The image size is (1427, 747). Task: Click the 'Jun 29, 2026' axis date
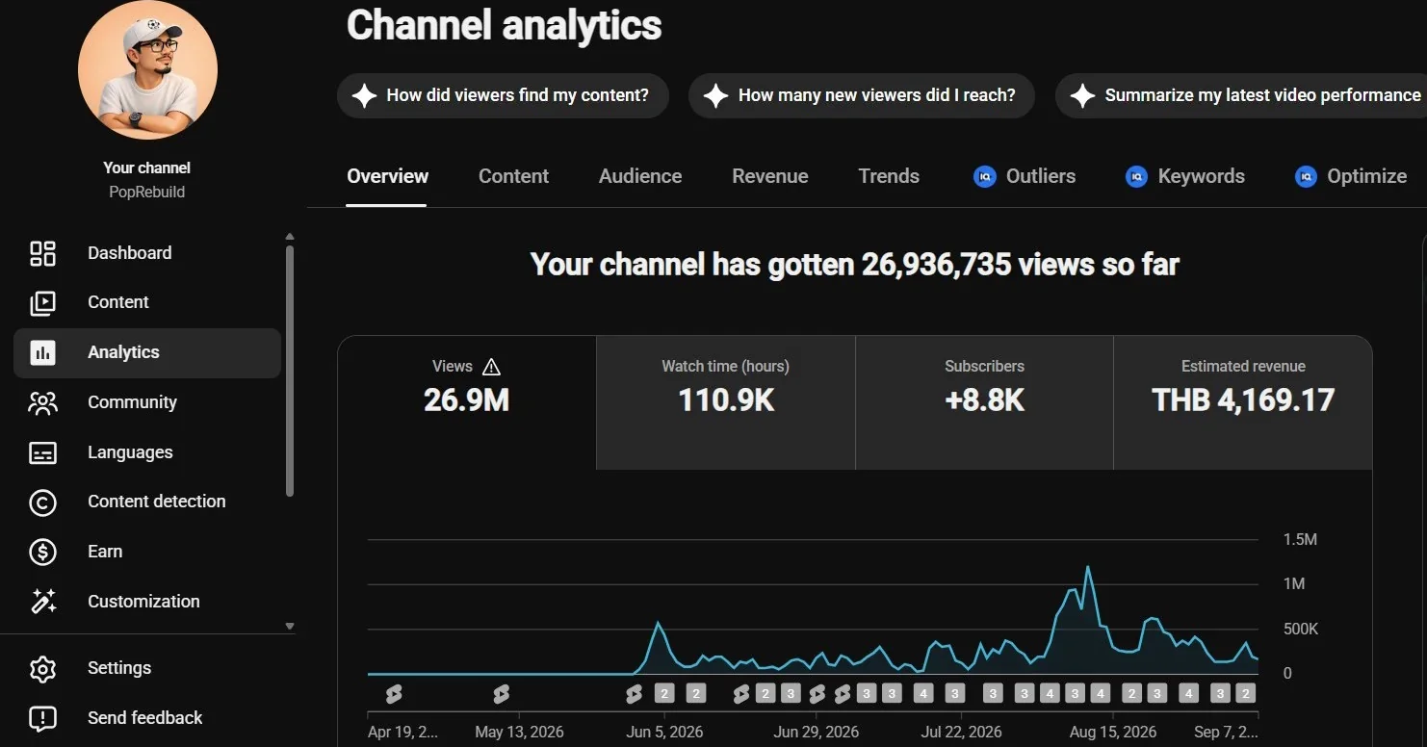[817, 733]
